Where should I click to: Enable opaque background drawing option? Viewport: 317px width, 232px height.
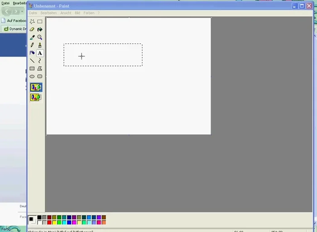(x=36, y=87)
